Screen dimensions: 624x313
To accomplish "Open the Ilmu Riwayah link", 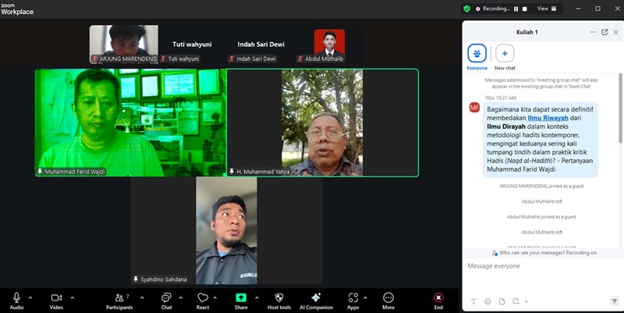I will 548,118.
